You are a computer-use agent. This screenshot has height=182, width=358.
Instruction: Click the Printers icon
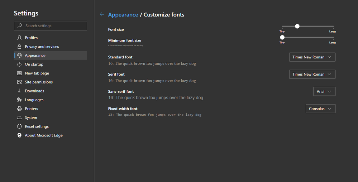coord(19,109)
